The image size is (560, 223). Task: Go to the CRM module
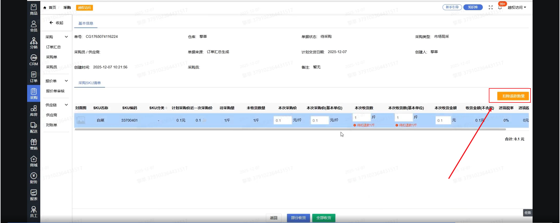[x=34, y=60]
